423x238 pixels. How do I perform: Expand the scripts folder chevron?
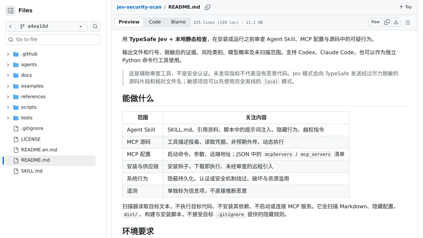[x=8, y=107]
